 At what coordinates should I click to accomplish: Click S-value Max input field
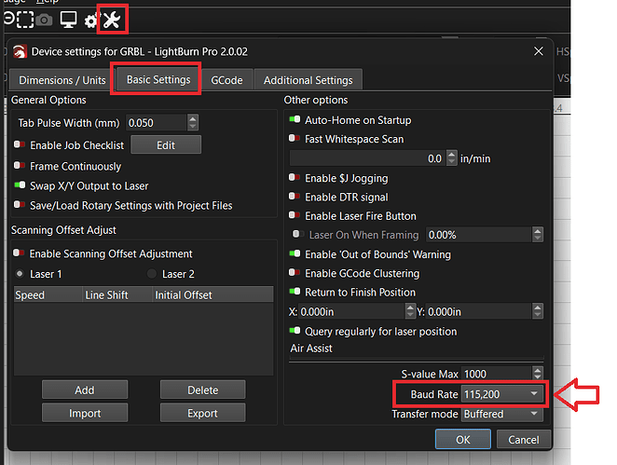[x=497, y=374]
